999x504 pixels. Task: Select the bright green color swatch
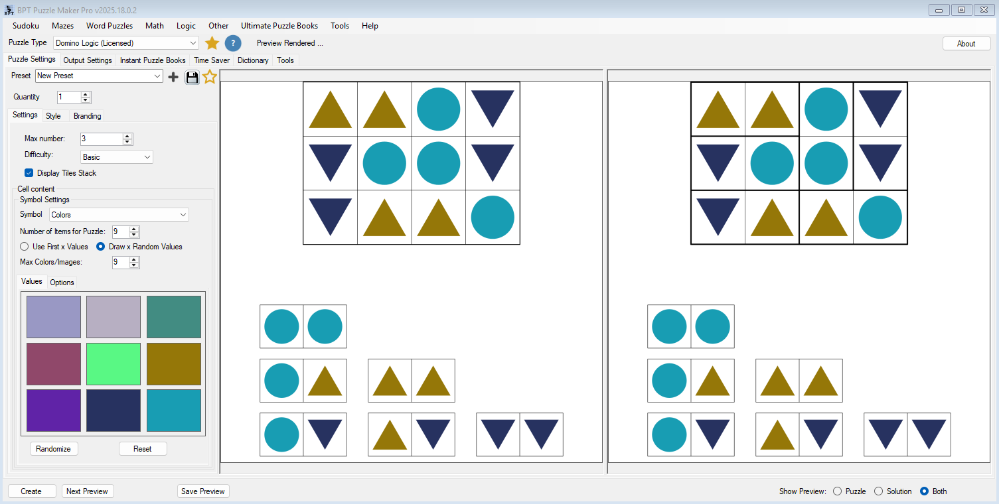pos(113,363)
